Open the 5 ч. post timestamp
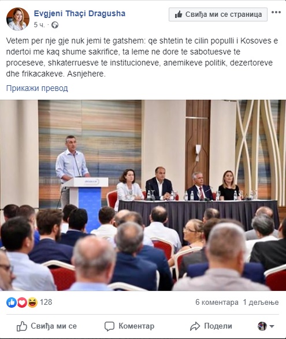Image resolution: width=286 pixels, height=339 pixels. 39,25
